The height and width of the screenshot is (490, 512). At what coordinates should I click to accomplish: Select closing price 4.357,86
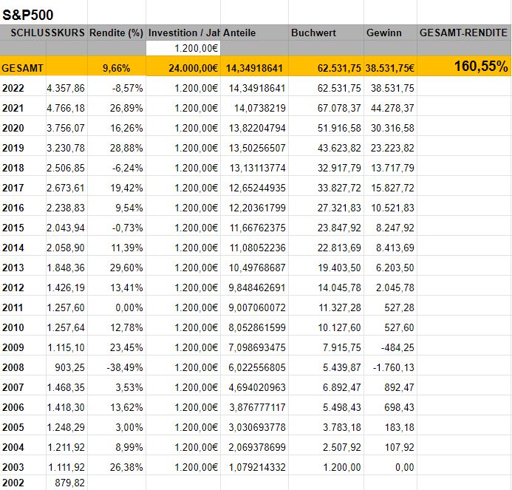point(66,88)
